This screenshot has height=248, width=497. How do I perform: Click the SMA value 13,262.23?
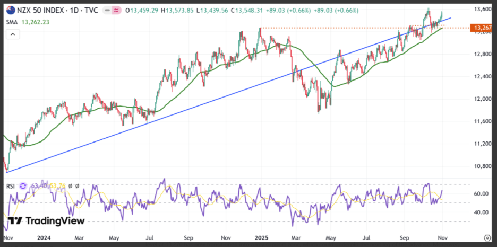[35, 22]
